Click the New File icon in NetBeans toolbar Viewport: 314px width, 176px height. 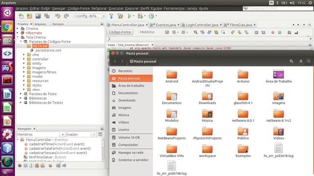click(x=21, y=16)
